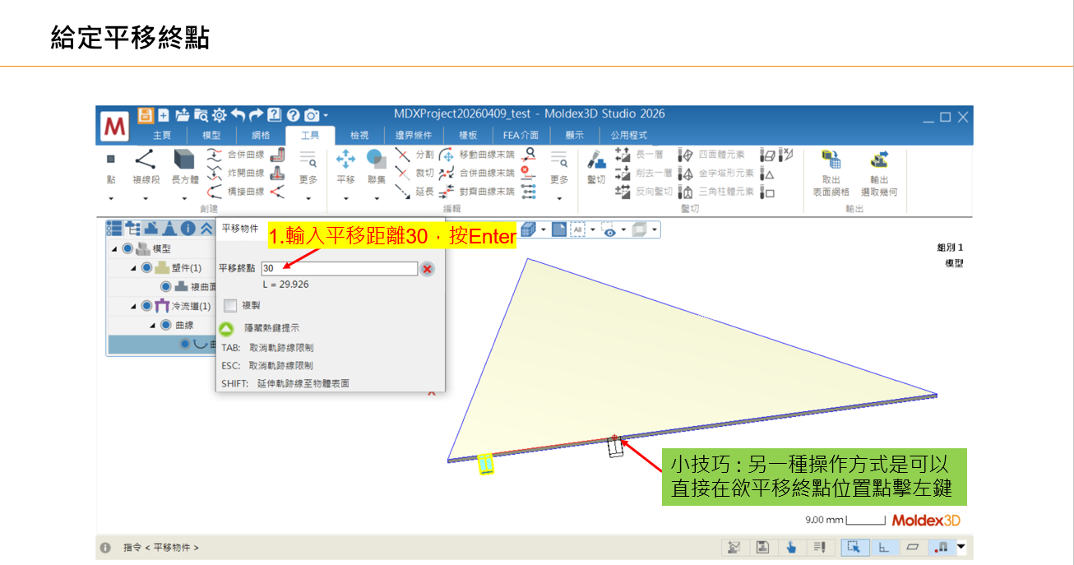This screenshot has height=565, width=1074.
Task: Click the 橋接曲線 bridge curves tool
Action: (236, 192)
